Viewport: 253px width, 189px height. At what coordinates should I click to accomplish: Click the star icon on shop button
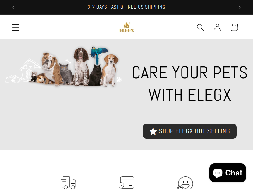point(153,131)
